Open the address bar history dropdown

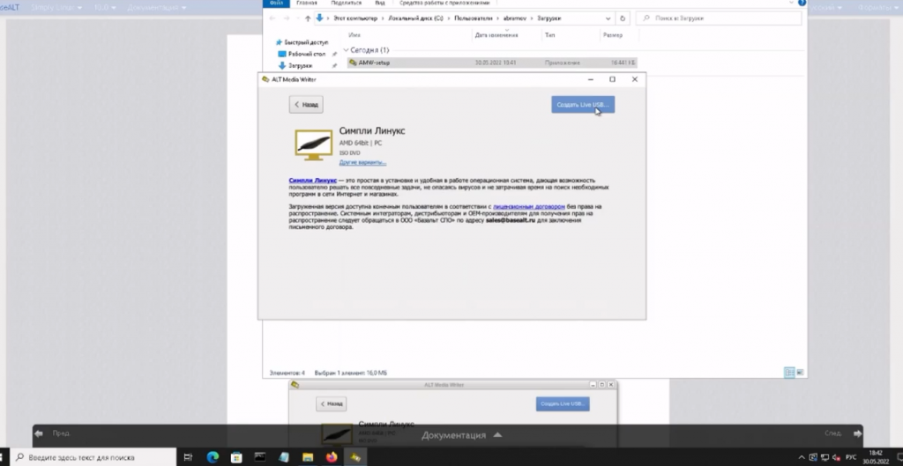pyautogui.click(x=608, y=18)
